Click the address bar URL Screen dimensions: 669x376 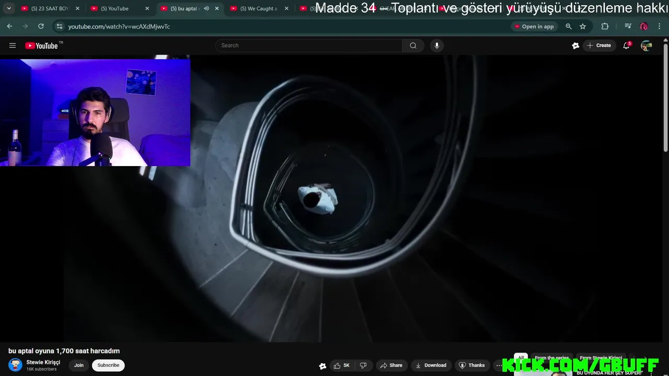tap(119, 26)
